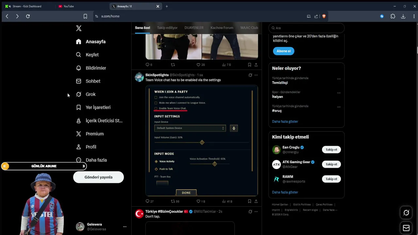Click SkinSpotlights profile avatar

click(139, 77)
